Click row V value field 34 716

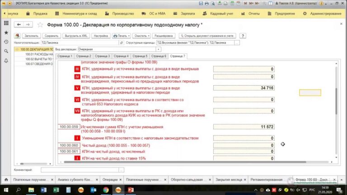pos(244,88)
